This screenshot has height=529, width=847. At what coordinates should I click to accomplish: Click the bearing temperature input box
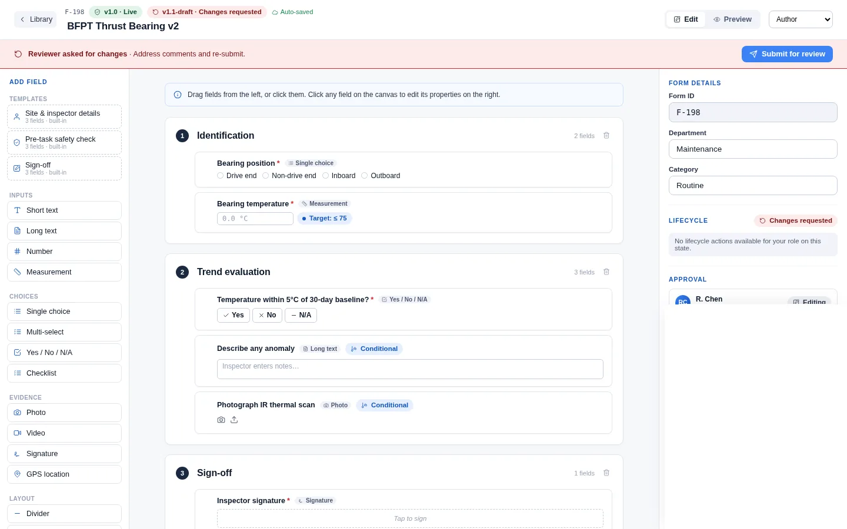click(255, 219)
